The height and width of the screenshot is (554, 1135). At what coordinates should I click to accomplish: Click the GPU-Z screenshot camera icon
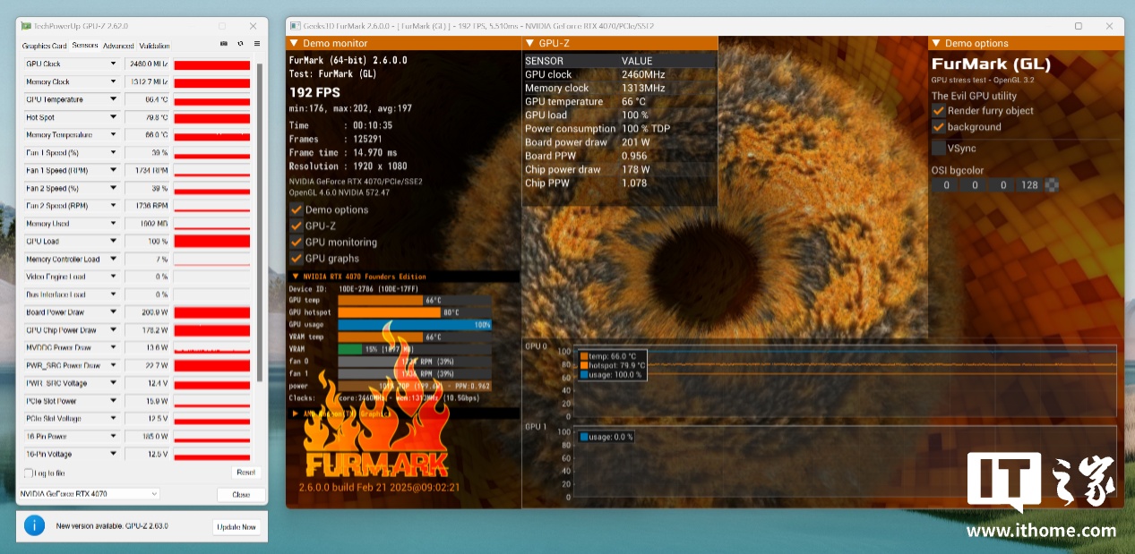pyautogui.click(x=224, y=44)
